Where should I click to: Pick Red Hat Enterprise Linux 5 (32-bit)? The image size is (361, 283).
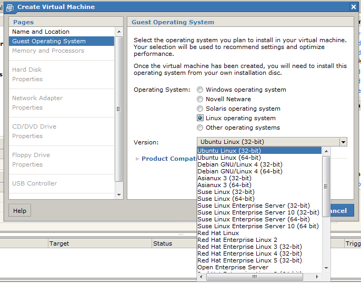coord(249,260)
